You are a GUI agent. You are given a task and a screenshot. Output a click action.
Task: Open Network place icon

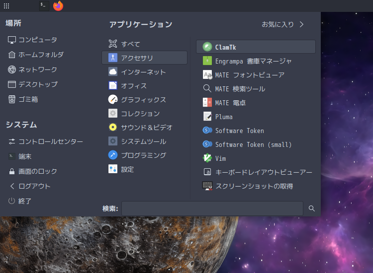pyautogui.click(x=12, y=69)
